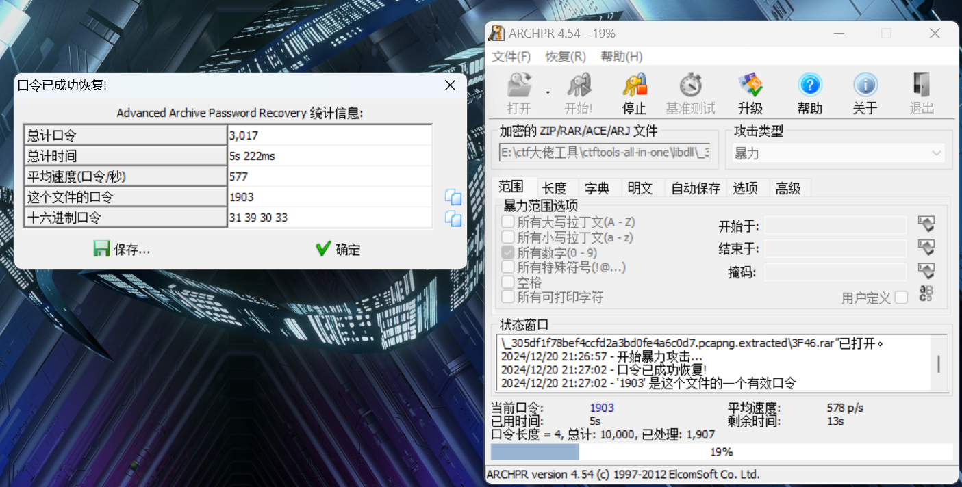The height and width of the screenshot is (487, 962).
Task: Close the 口令已成功恢复! dialog
Action: (x=450, y=85)
